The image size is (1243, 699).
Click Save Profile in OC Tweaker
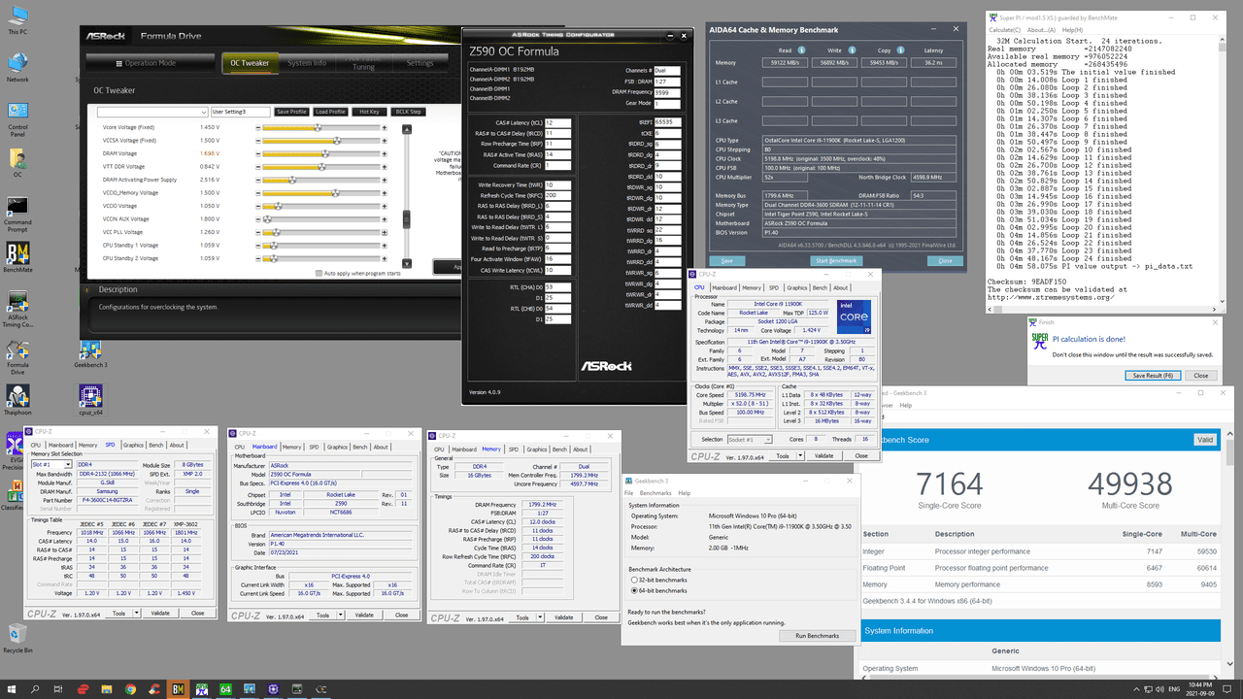point(292,112)
